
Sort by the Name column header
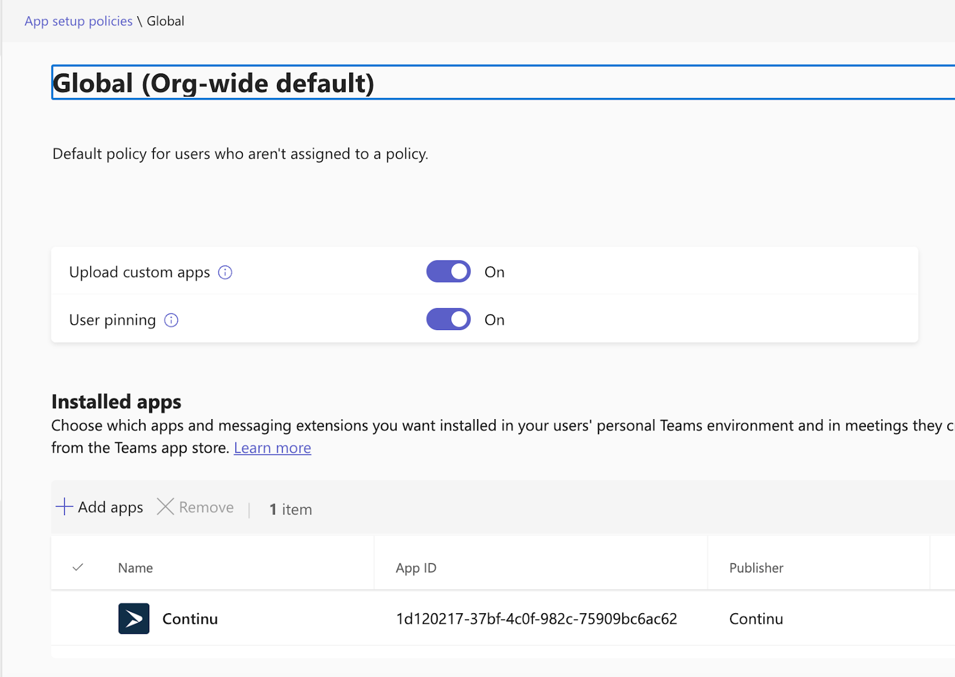tap(135, 568)
